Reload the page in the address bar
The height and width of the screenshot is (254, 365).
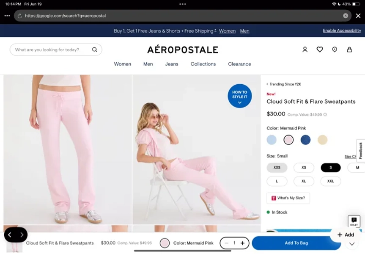click(20, 16)
